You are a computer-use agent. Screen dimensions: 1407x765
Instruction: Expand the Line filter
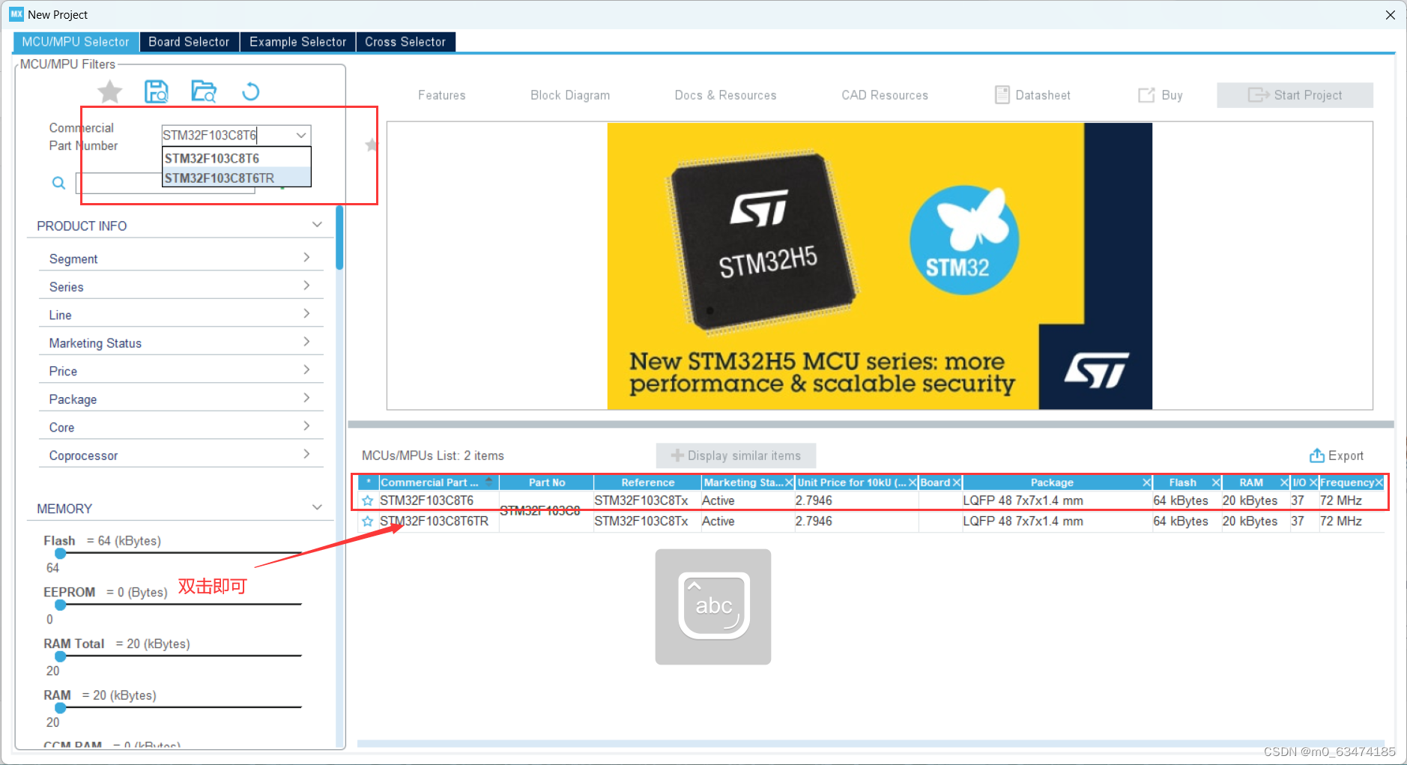(x=306, y=314)
